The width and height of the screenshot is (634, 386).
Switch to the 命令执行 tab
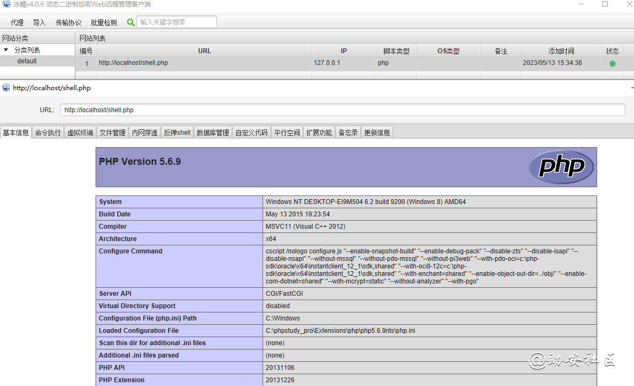click(x=48, y=133)
